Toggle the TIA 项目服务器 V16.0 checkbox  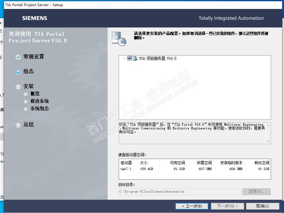tap(130, 58)
